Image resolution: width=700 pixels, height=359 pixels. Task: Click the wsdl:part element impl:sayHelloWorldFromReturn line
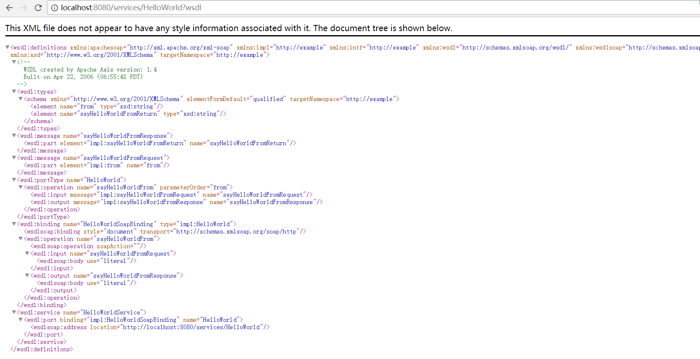coord(160,143)
